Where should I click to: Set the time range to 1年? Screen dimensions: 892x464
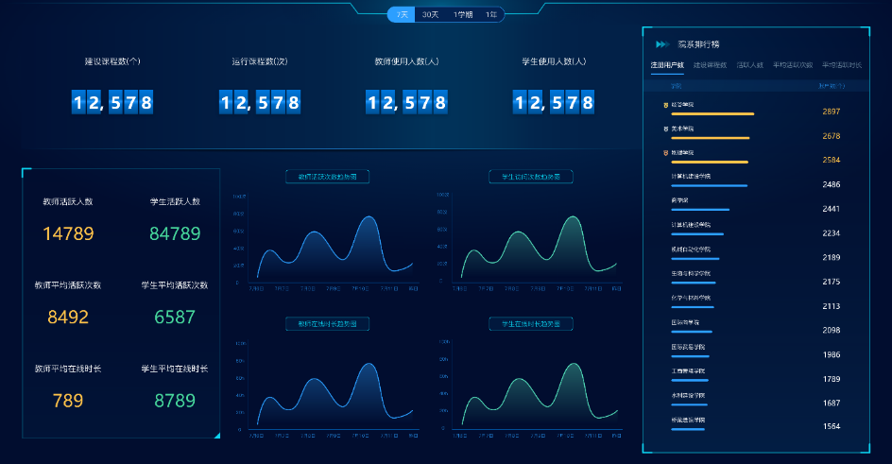pyautogui.click(x=491, y=14)
